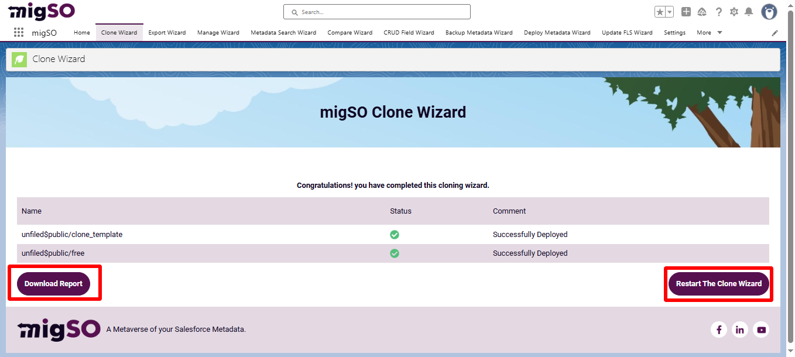Click the Favorites star icon
This screenshot has height=357, width=795.
660,12
